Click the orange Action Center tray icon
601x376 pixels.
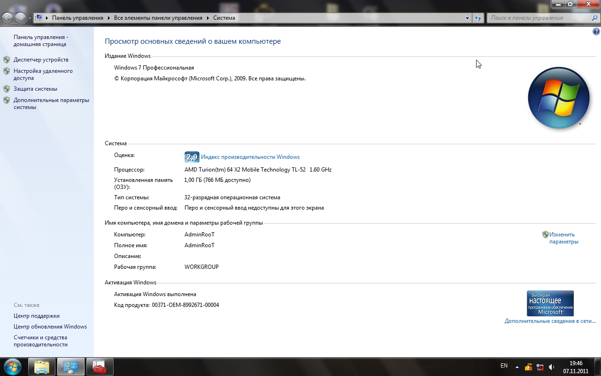[529, 367]
